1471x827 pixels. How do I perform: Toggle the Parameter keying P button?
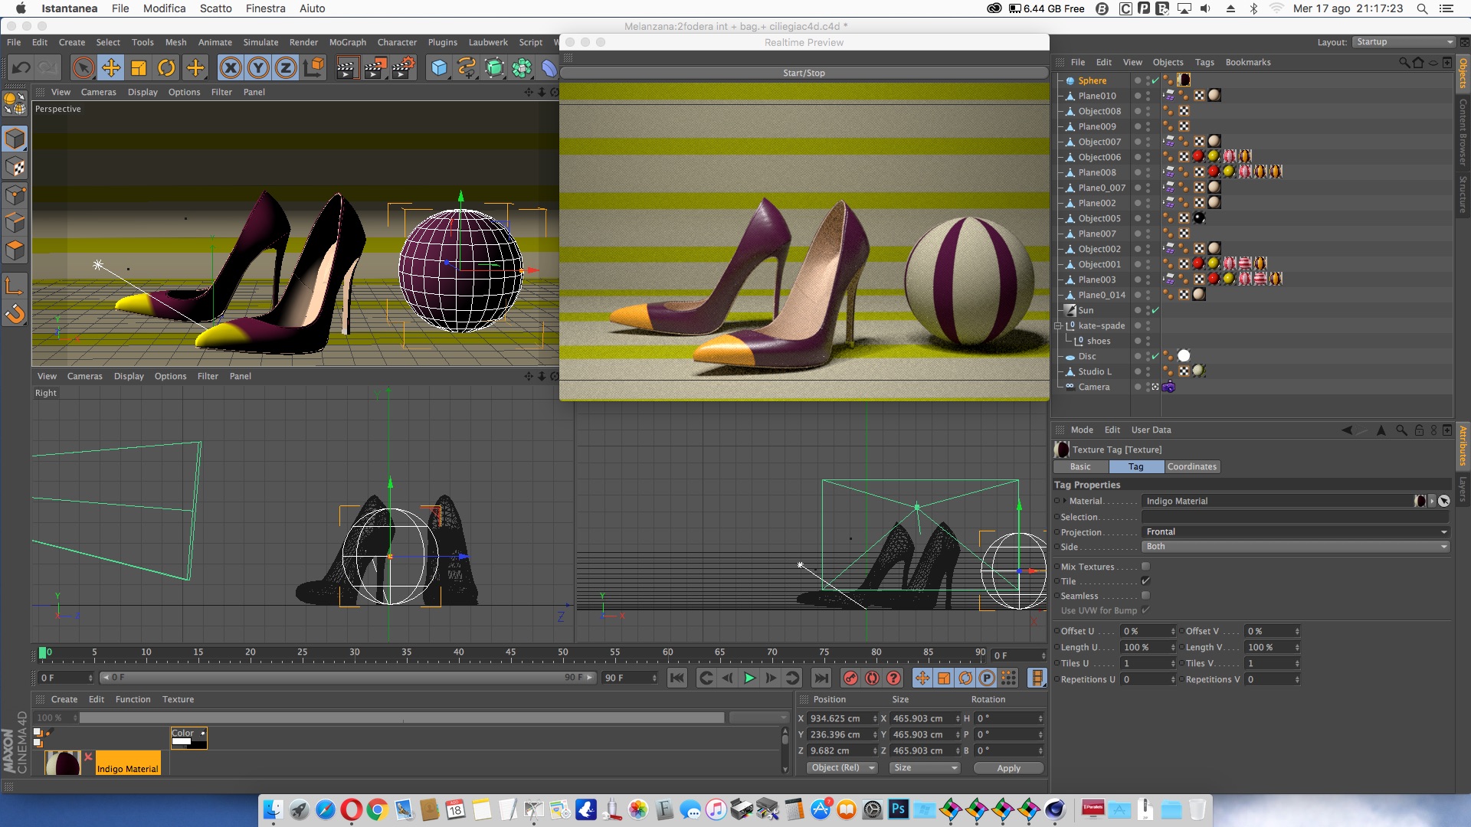point(987,678)
